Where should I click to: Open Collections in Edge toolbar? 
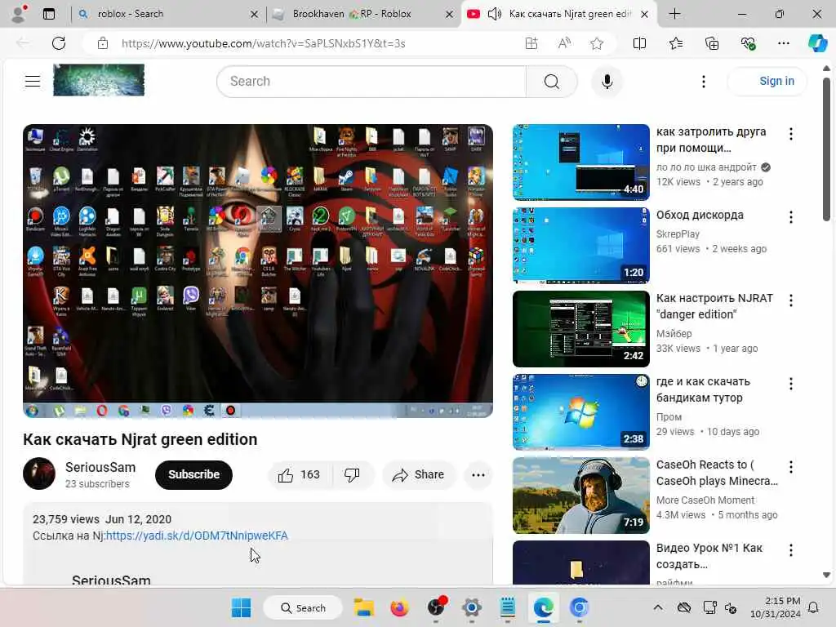[712, 43]
